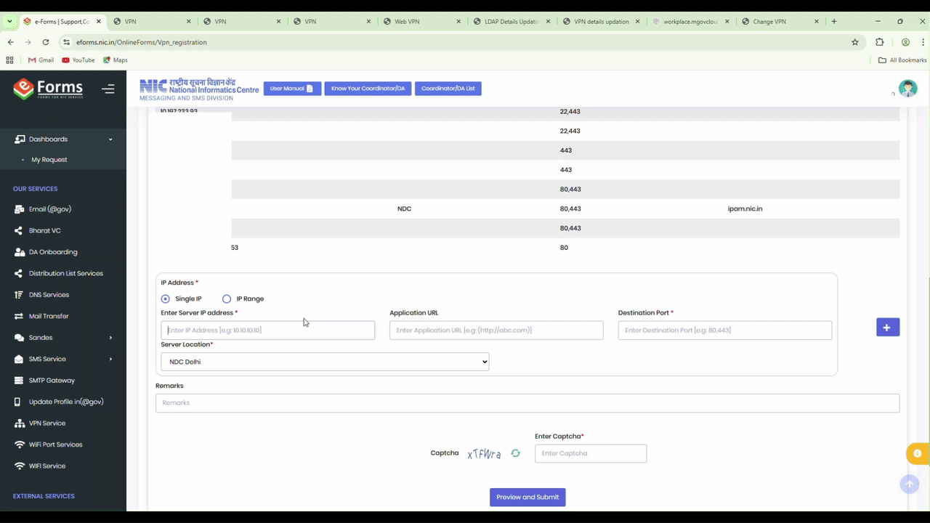This screenshot has height=523, width=930.
Task: Open the User Manual document
Action: coord(291,88)
